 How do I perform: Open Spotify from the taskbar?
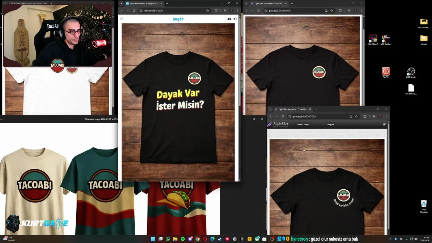click(183, 239)
